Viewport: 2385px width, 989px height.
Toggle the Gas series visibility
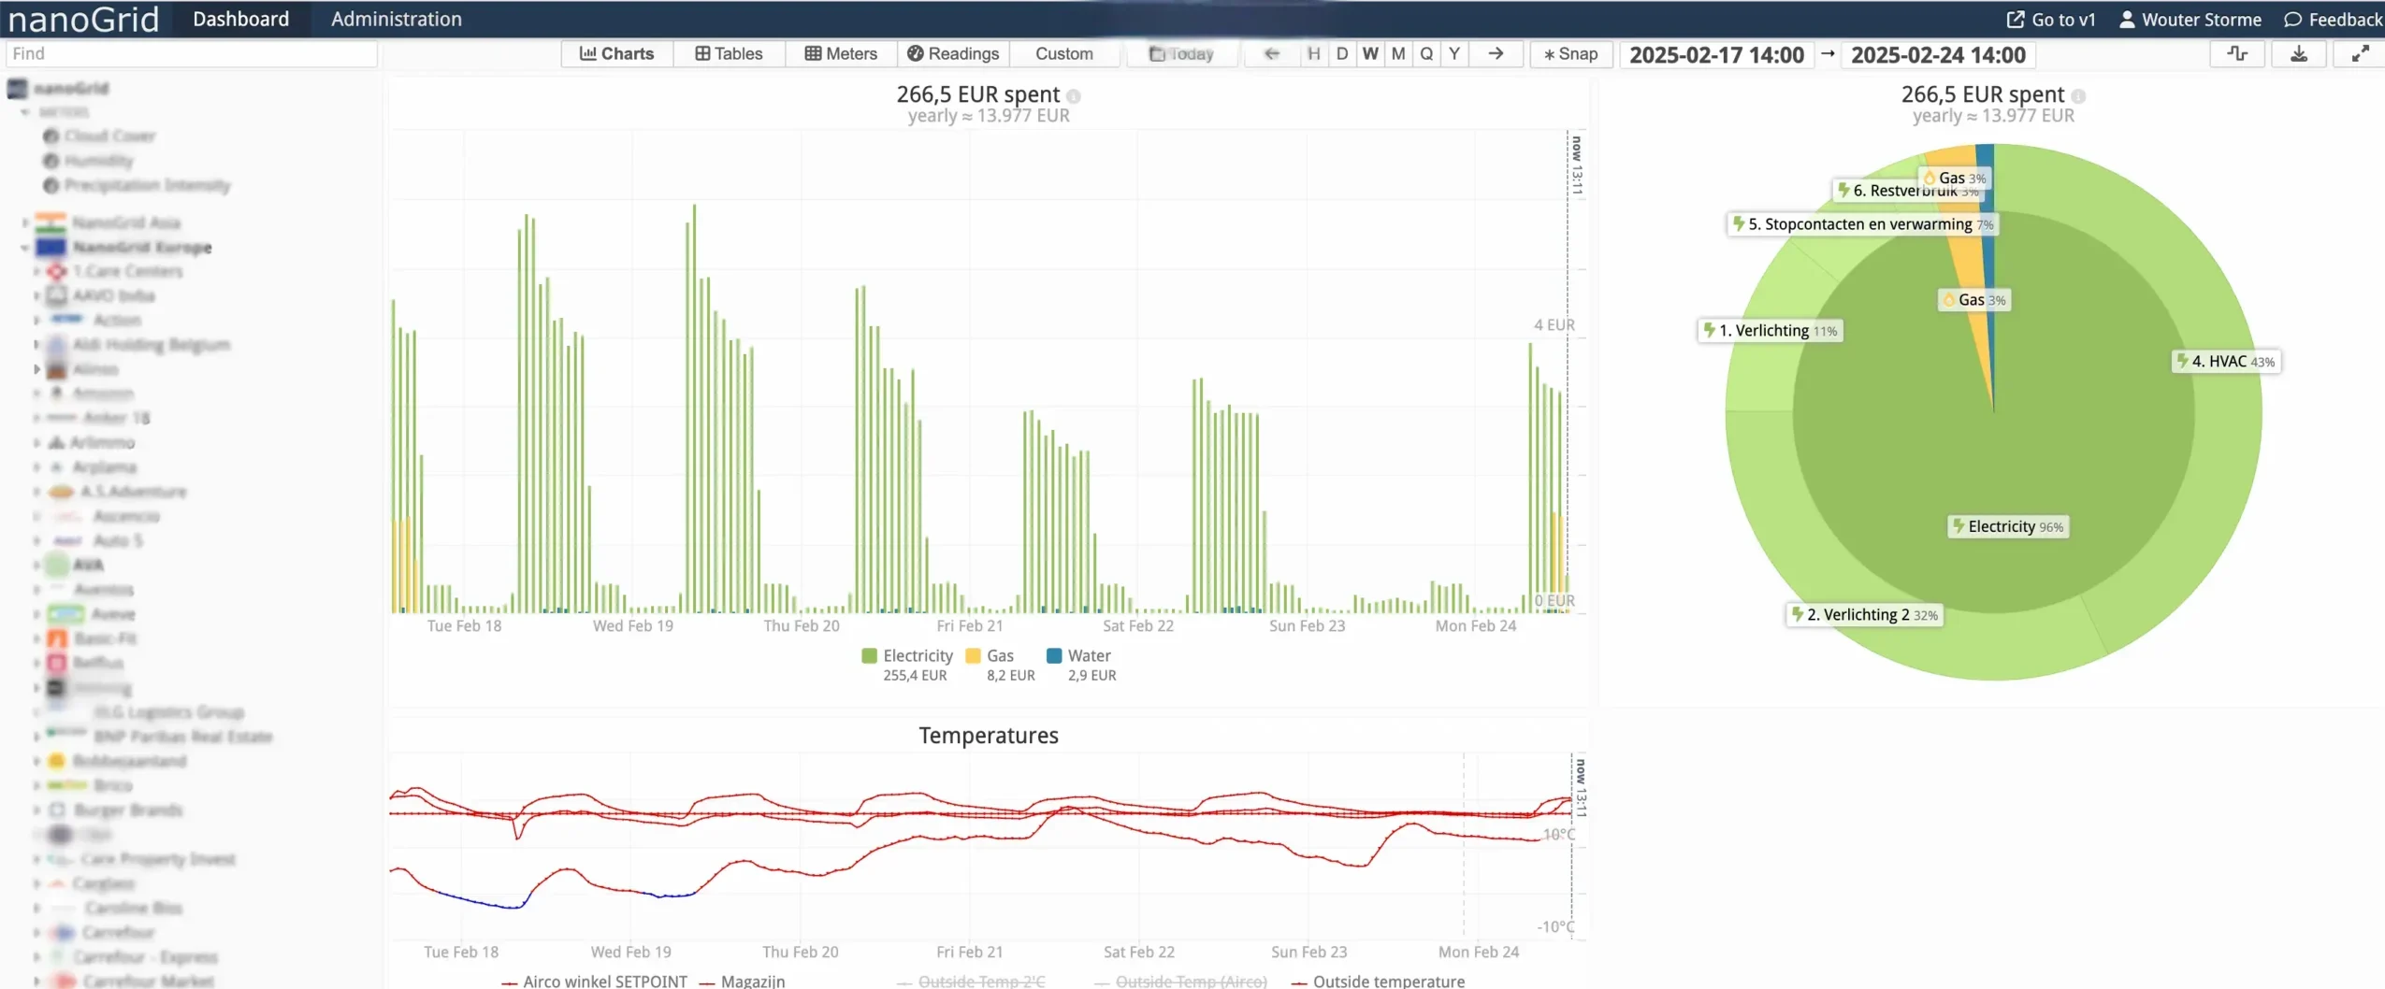[x=990, y=655]
